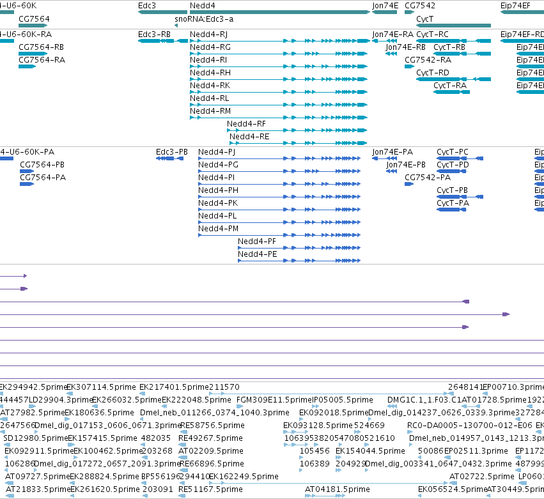Select transcript Nedd4-RG
Viewport: 544px width, 499px height.
coord(210,47)
